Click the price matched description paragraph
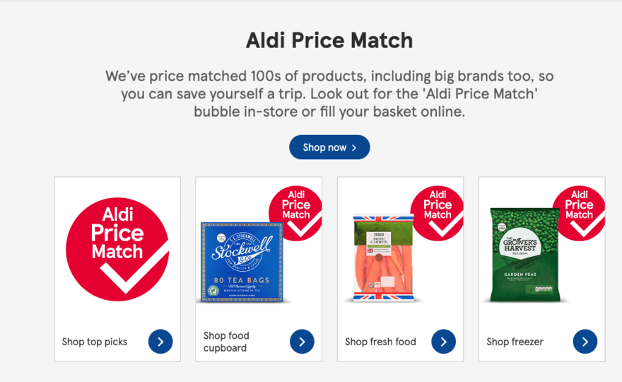622x382 pixels. point(329,93)
